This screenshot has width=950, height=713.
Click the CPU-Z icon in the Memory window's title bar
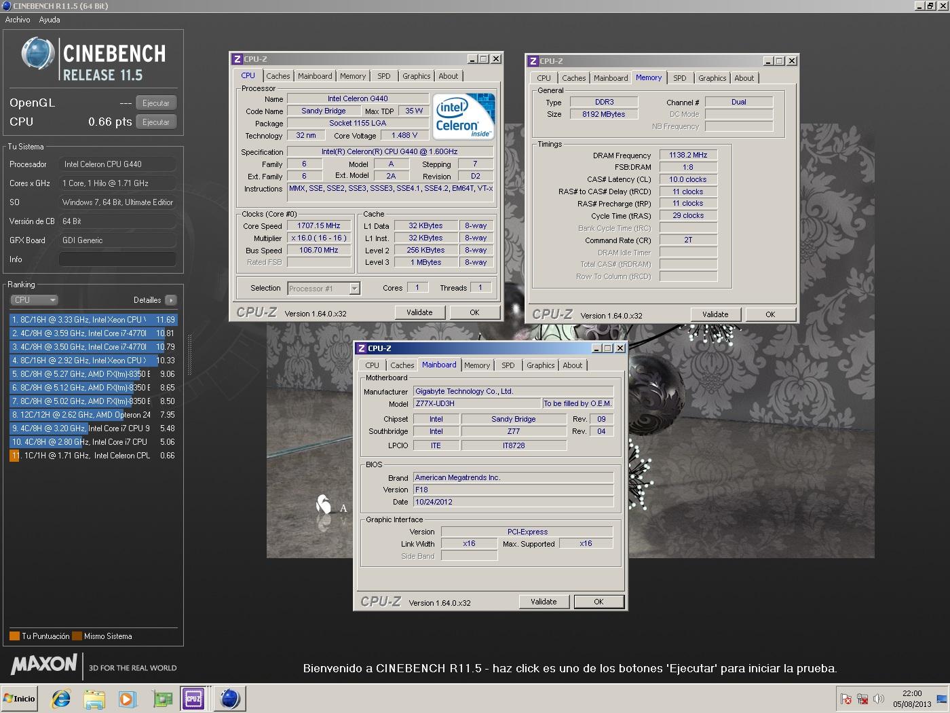[533, 61]
